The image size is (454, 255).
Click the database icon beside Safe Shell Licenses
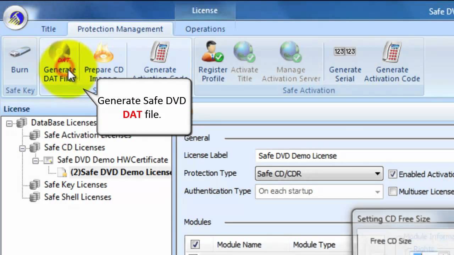35,197
